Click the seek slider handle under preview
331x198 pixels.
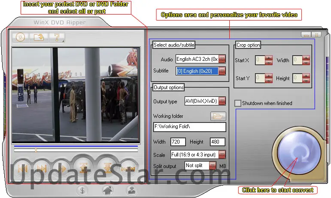(36, 150)
